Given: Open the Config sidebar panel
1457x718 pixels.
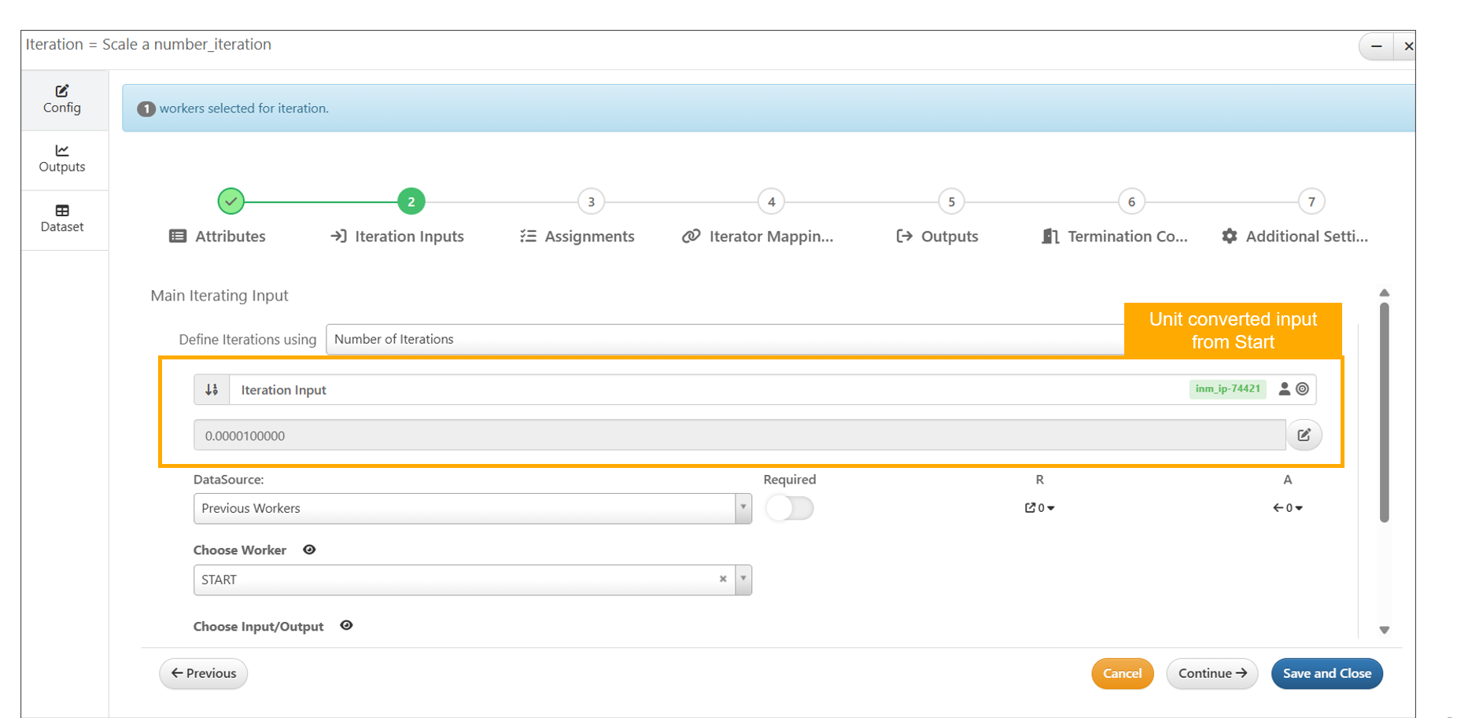Looking at the screenshot, I should tap(62, 99).
